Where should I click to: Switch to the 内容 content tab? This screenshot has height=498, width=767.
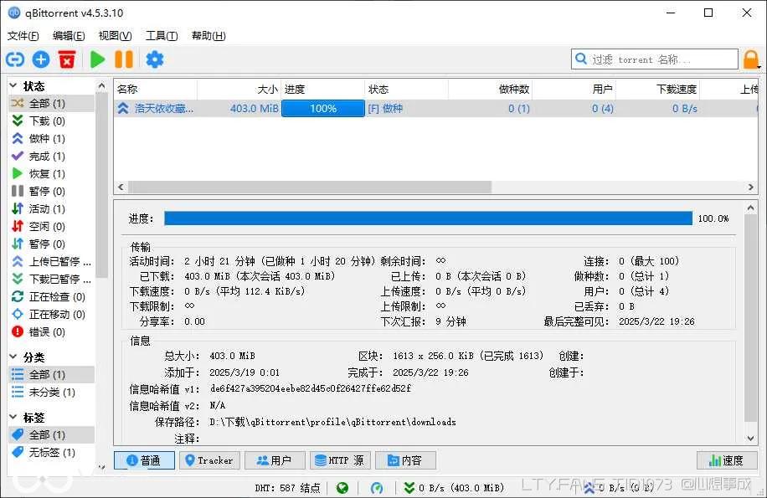click(x=405, y=460)
